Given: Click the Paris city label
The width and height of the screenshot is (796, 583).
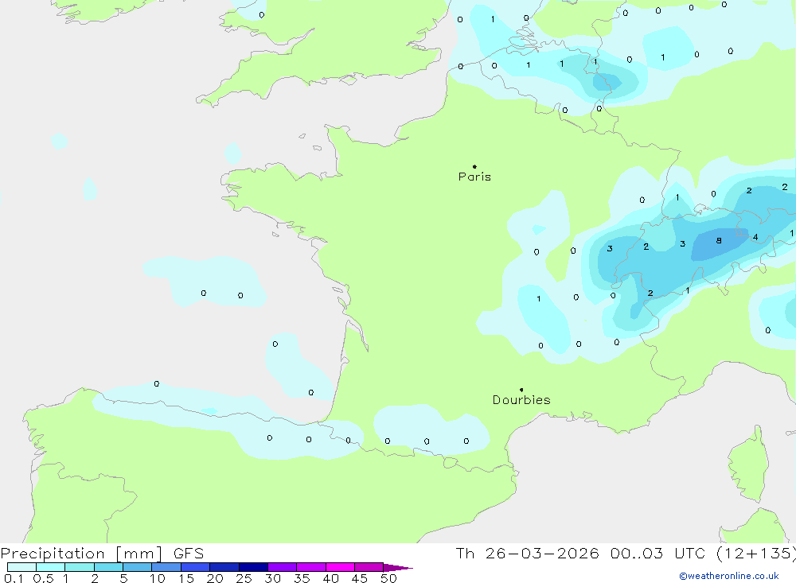Looking at the screenshot, I should (x=474, y=177).
